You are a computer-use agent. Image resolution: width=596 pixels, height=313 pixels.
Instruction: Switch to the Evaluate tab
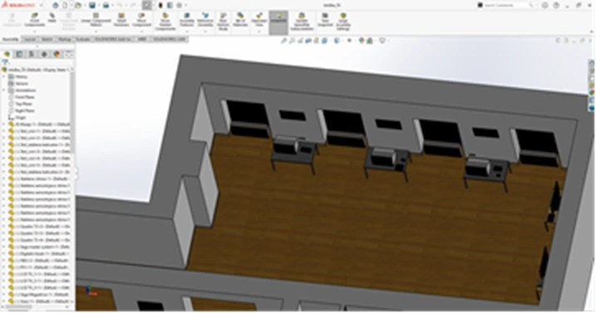(x=83, y=39)
